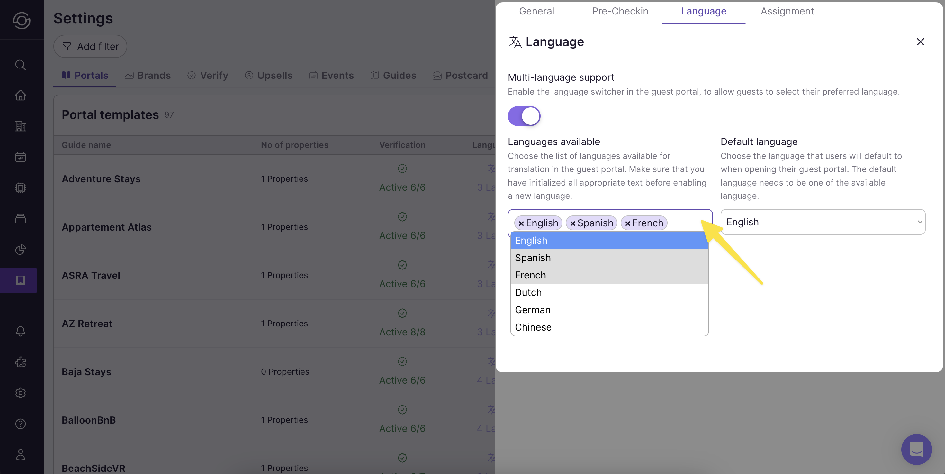Viewport: 945px width, 474px height.
Task: Choose German in the dropdown list
Action: pos(532,310)
